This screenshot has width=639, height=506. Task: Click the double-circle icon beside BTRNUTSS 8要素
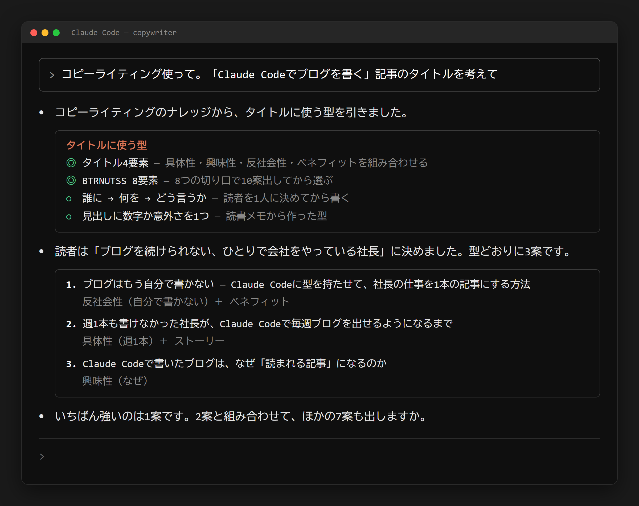[71, 180]
